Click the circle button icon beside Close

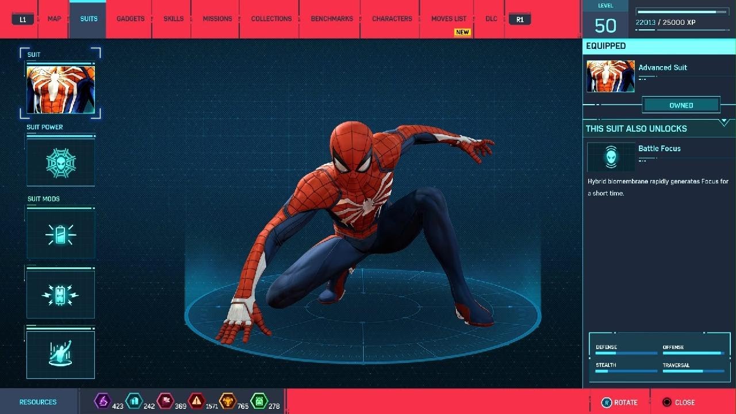667,402
